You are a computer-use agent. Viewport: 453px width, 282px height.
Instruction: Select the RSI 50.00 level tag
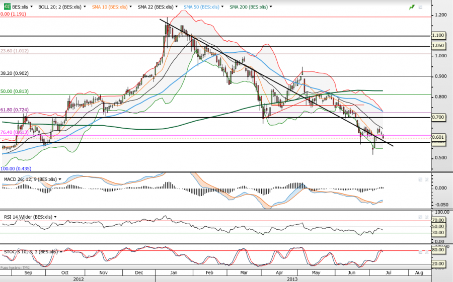(438, 226)
